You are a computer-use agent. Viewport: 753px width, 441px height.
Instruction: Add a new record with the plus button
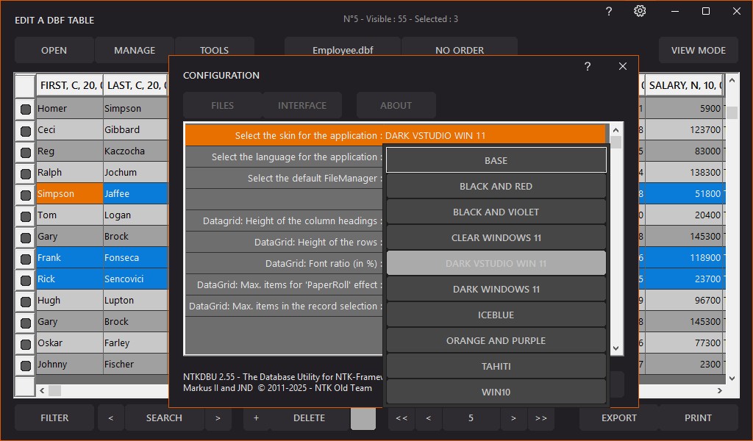(x=256, y=418)
